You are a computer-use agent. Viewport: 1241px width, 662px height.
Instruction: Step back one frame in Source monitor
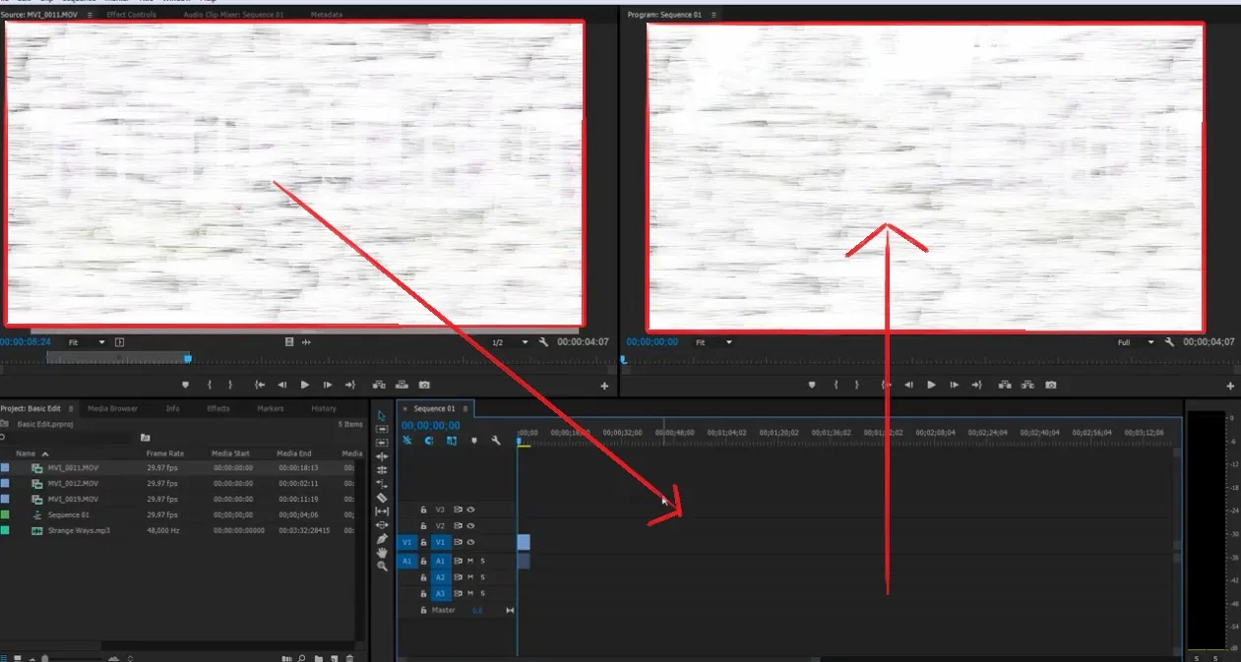[282, 385]
